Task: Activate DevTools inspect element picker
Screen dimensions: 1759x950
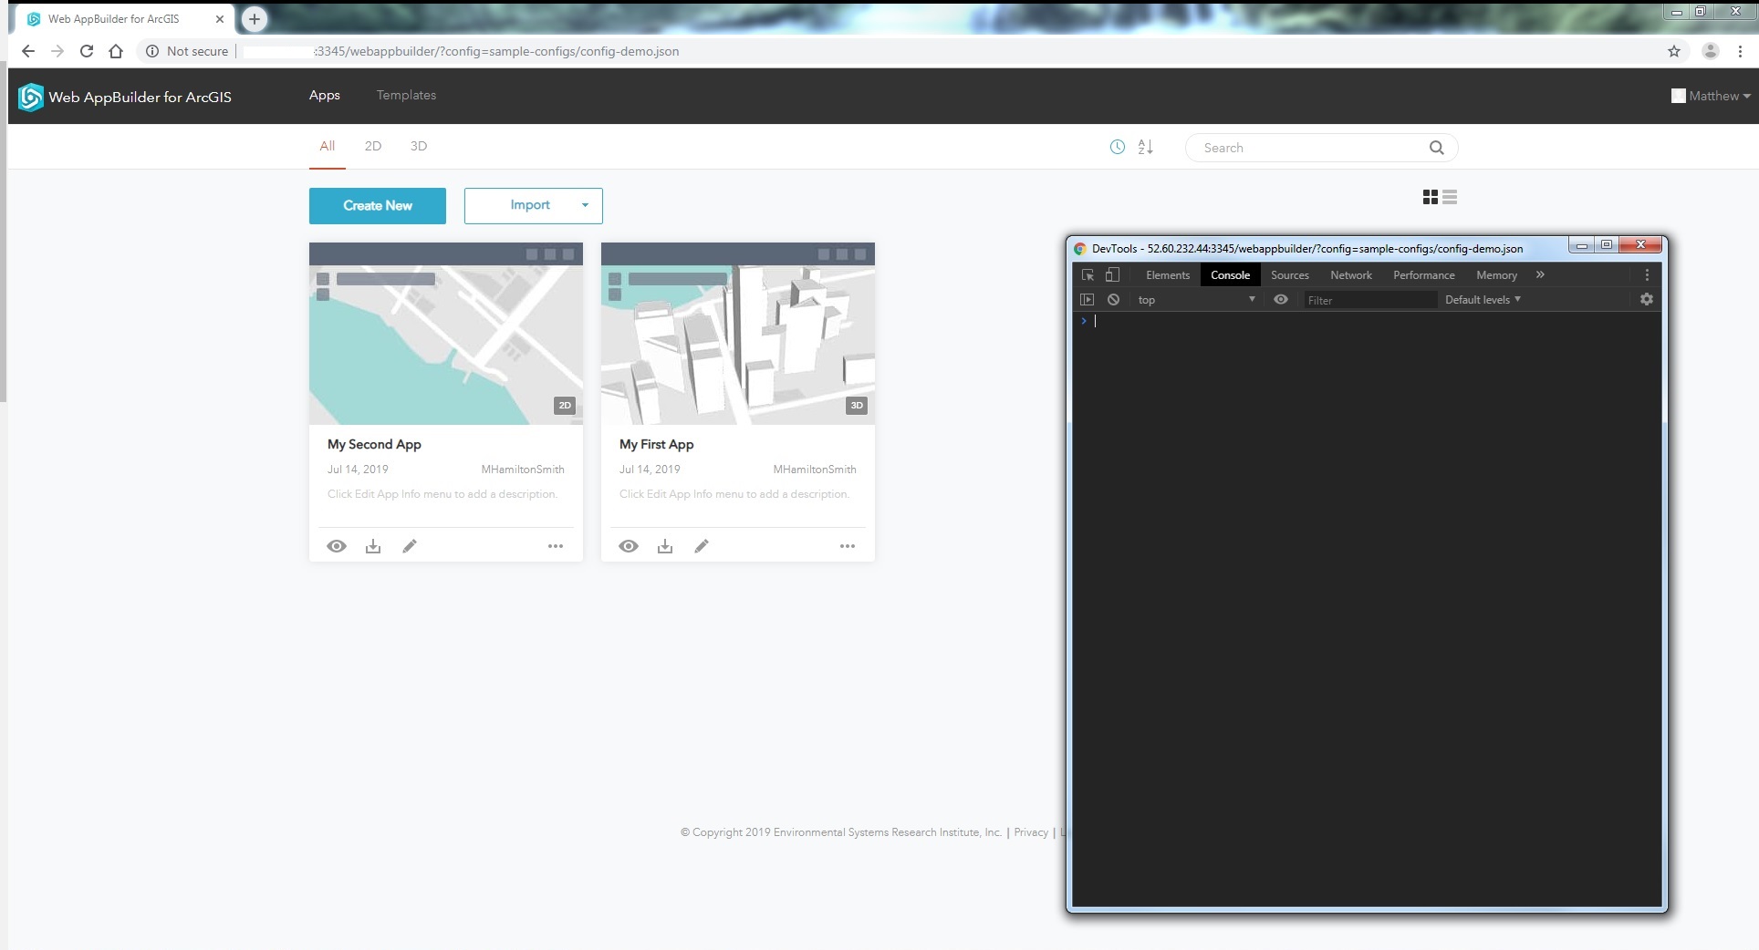Action: tap(1088, 274)
